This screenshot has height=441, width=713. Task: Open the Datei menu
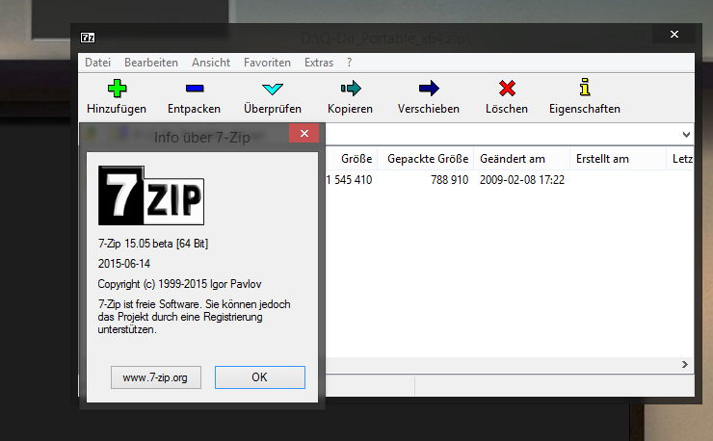pos(97,63)
